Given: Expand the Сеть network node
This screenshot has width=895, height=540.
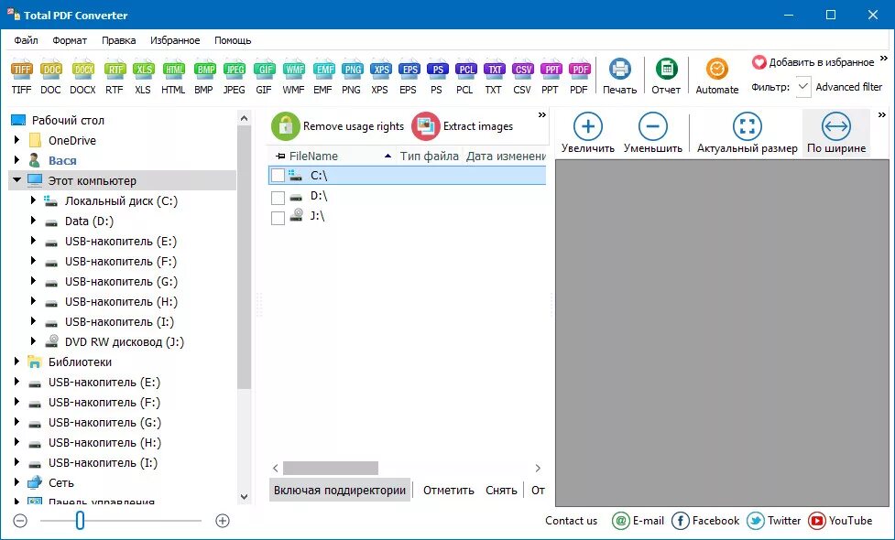Looking at the screenshot, I should (x=16, y=481).
